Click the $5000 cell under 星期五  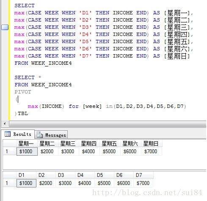tap(110, 151)
